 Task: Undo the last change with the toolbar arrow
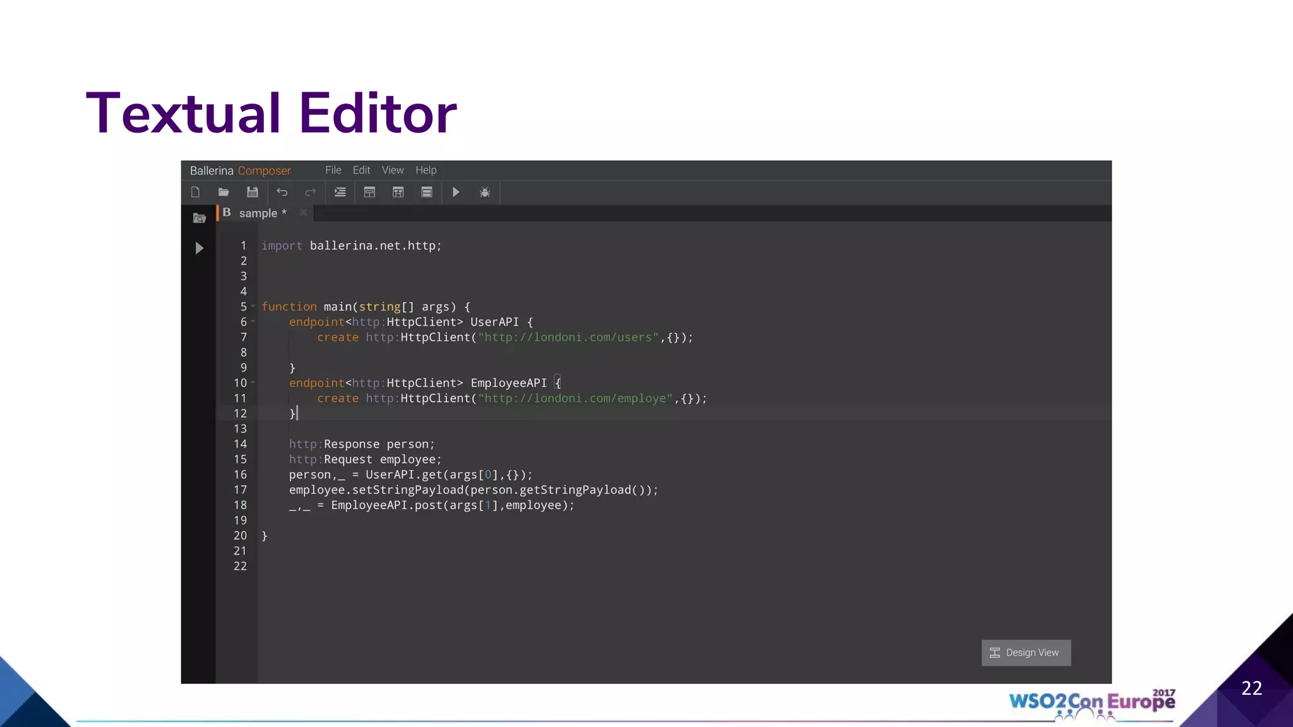[282, 192]
